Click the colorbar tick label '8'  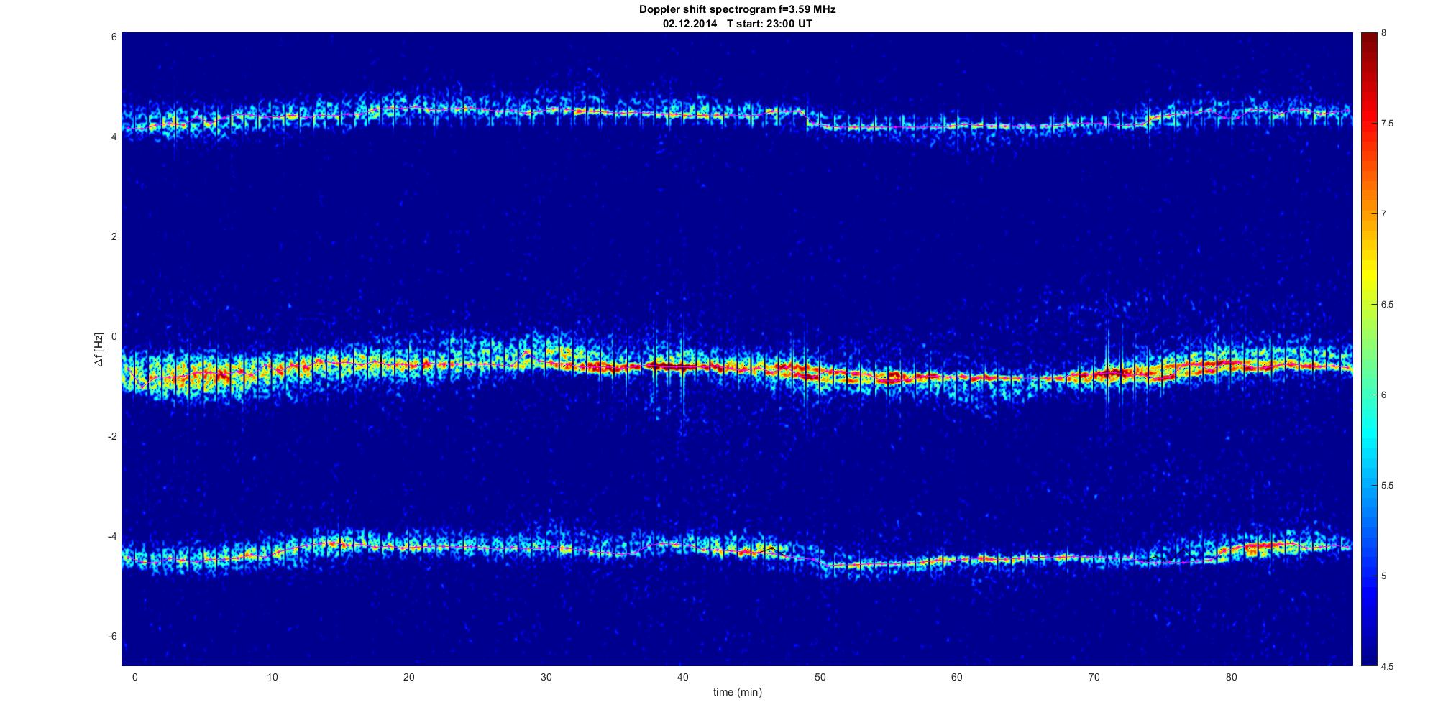[1384, 33]
